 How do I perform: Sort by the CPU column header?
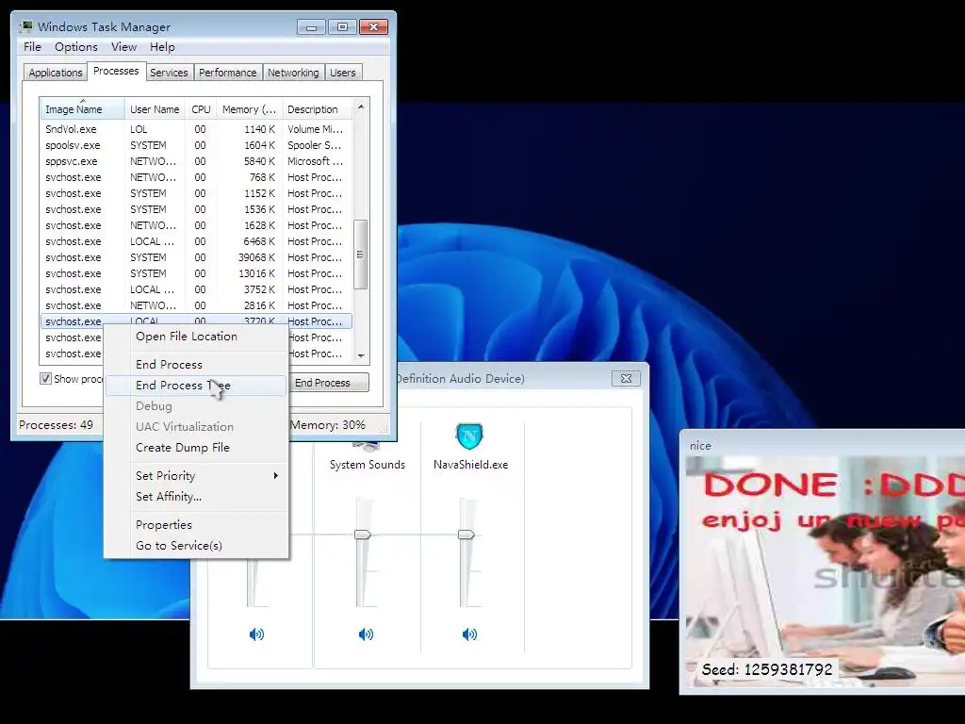(202, 109)
